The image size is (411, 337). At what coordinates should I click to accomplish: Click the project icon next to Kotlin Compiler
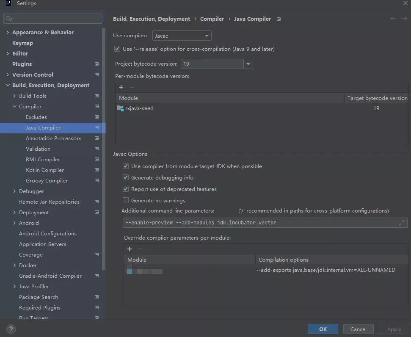pyautogui.click(x=97, y=170)
